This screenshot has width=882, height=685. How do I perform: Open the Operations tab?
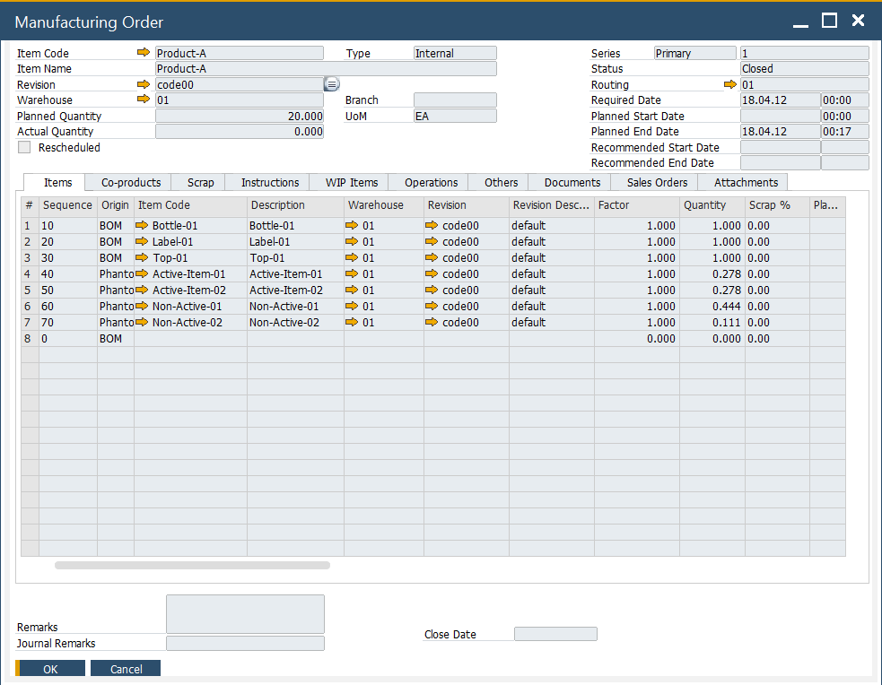[431, 182]
